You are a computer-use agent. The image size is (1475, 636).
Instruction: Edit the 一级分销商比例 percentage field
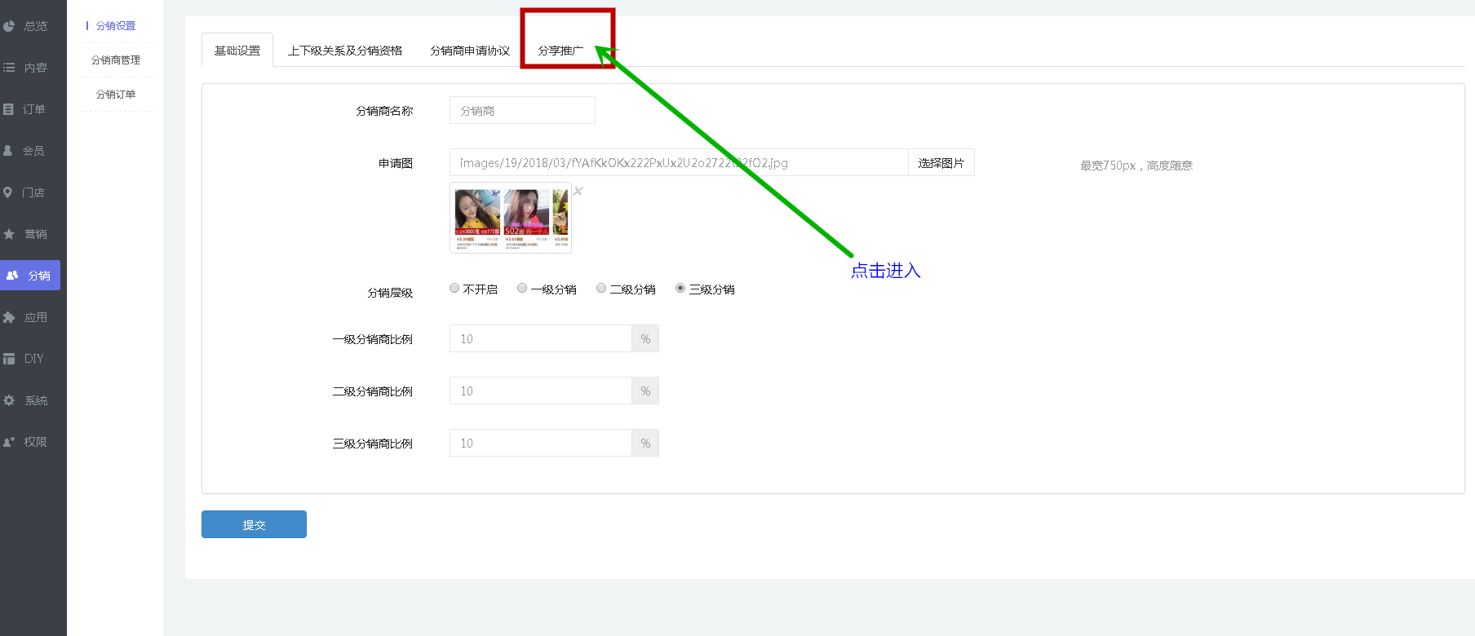tap(540, 338)
